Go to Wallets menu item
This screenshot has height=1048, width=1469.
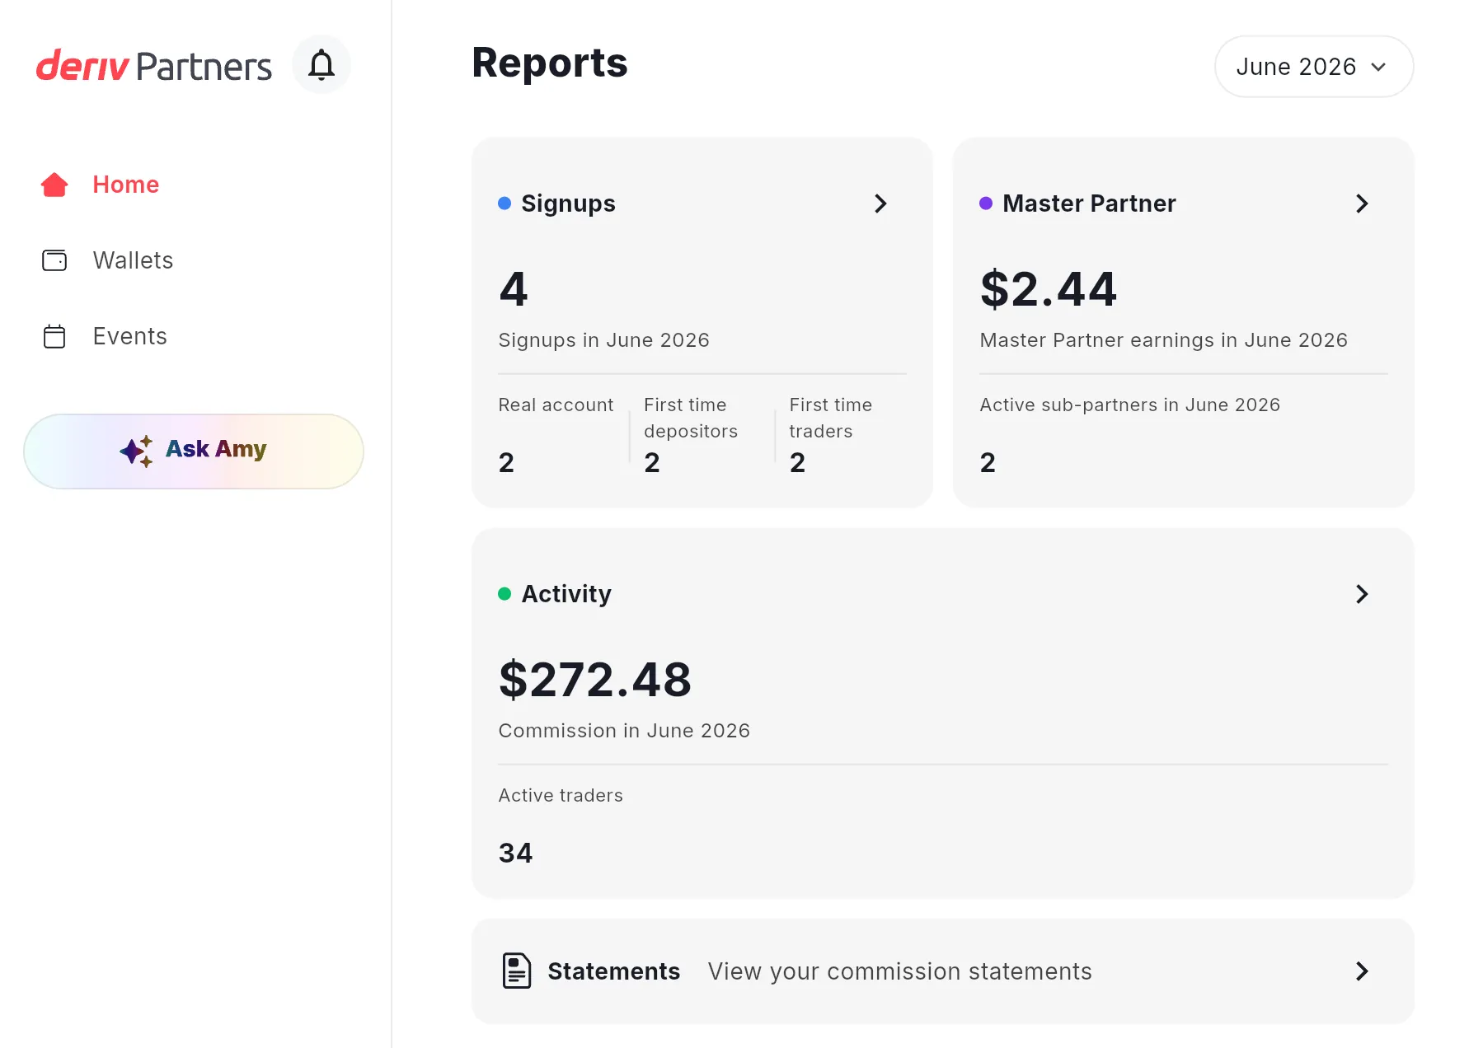133,260
